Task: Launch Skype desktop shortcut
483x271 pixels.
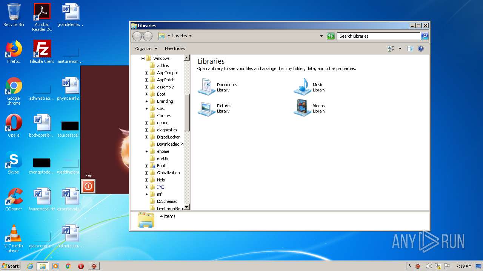Action: click(14, 163)
